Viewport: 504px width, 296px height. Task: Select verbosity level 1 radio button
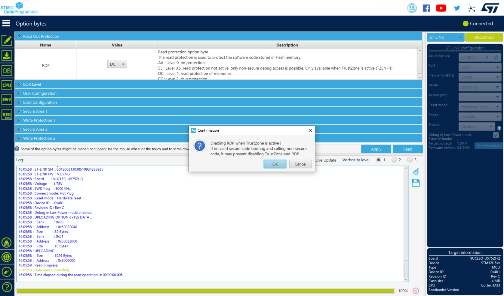[x=379, y=160]
